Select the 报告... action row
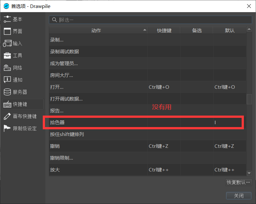Screen dimensions: 256x204 (147, 110)
